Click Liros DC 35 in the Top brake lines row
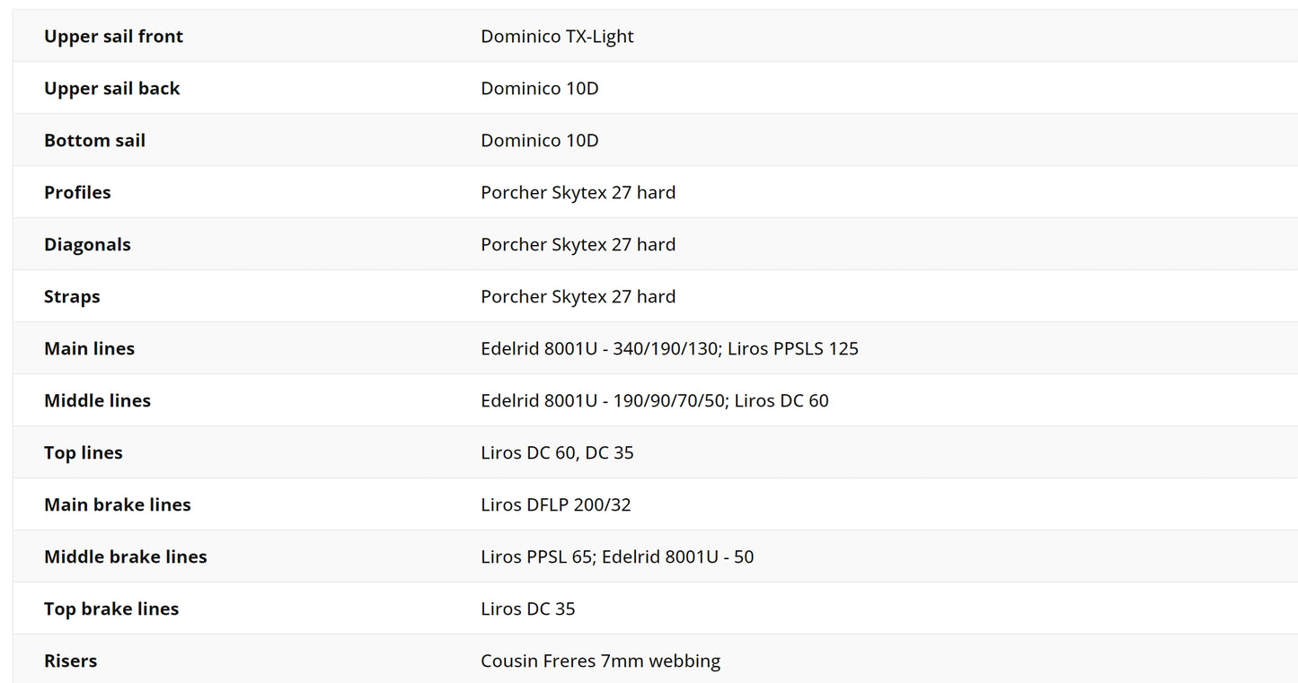Screen dimensions: 1298x683 point(527,609)
